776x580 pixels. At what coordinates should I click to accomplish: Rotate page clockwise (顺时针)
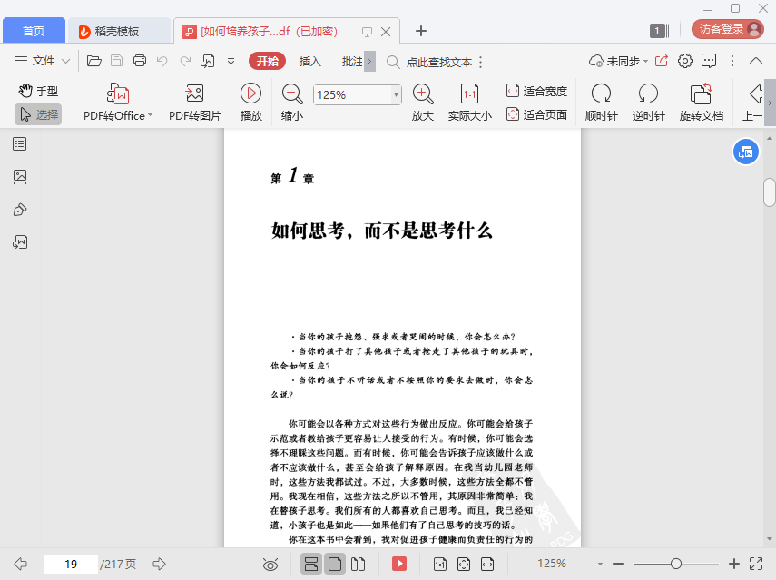[602, 103]
